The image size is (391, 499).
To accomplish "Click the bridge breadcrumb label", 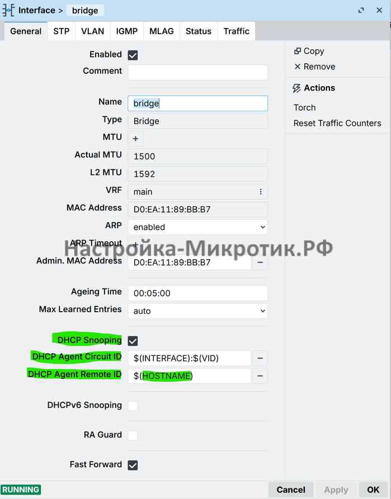I will 85,11.
